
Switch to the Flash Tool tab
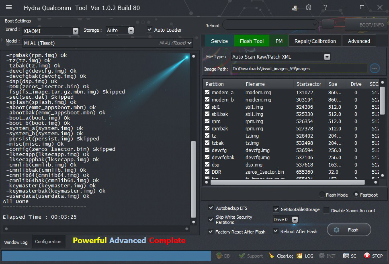point(252,41)
